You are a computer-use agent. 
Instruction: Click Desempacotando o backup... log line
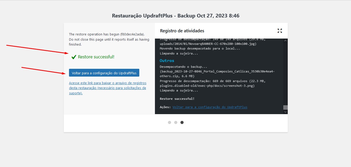[x=183, y=67]
